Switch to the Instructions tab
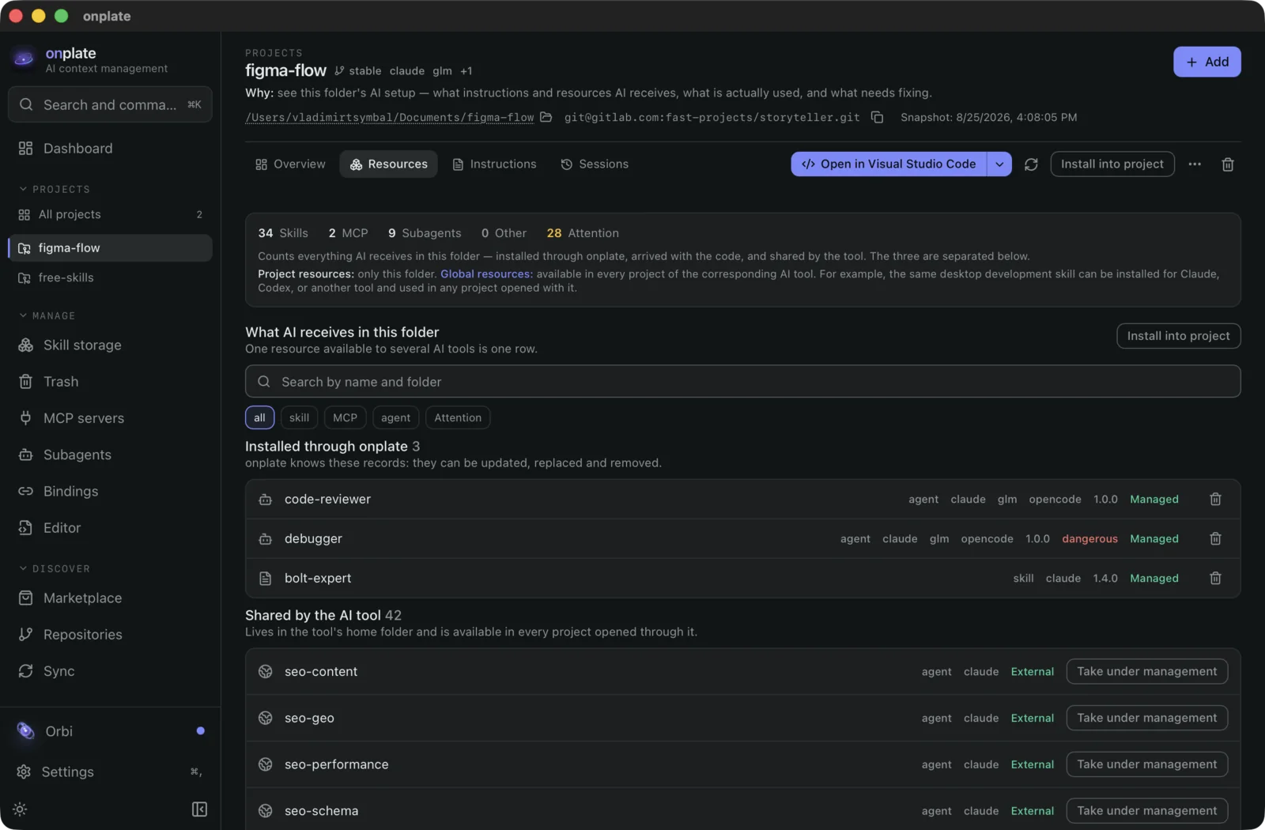1265x830 pixels. click(x=494, y=164)
